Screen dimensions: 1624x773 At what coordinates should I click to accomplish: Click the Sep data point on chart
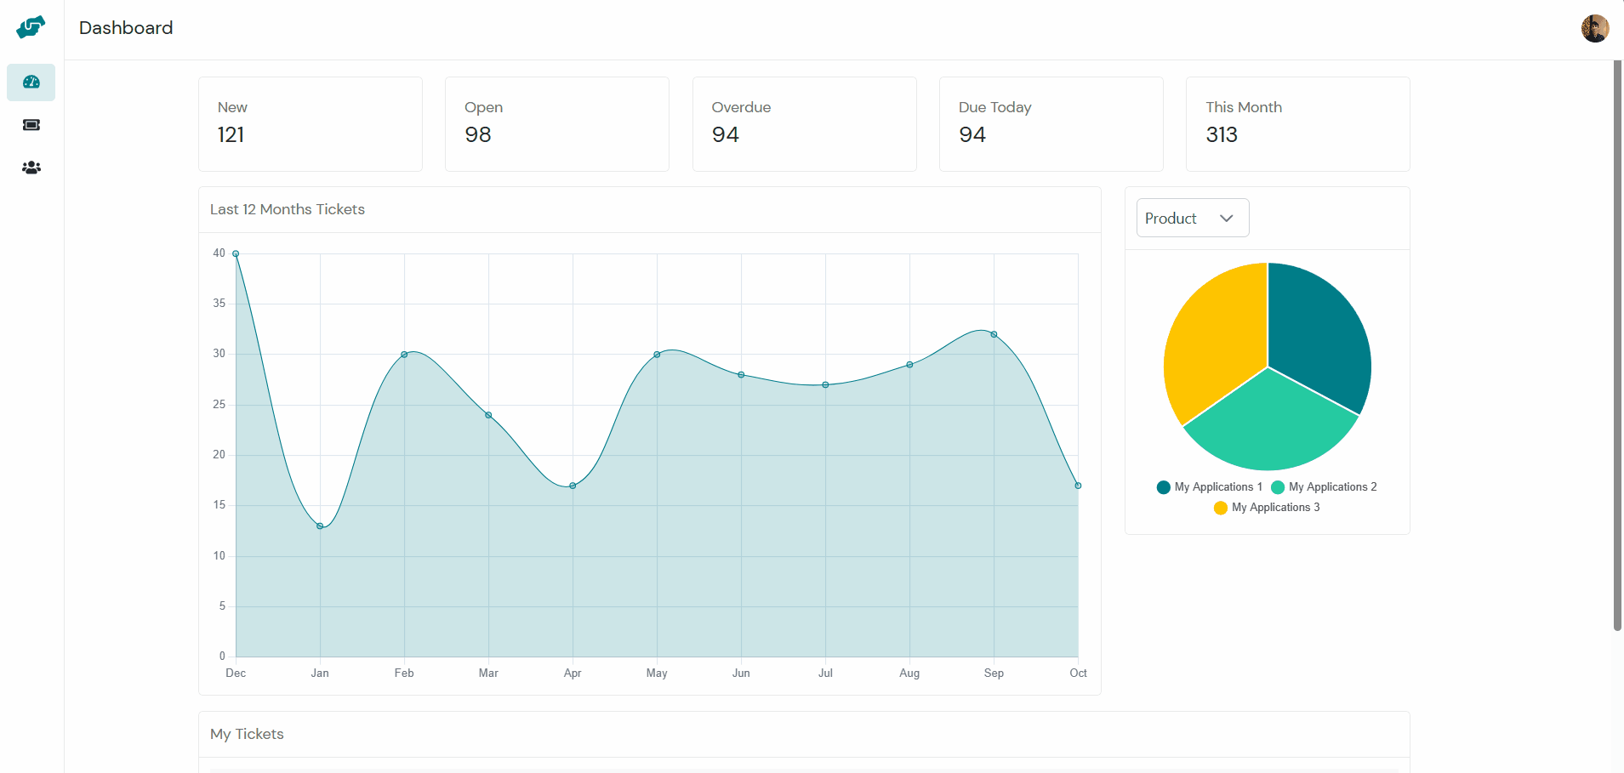(x=994, y=334)
